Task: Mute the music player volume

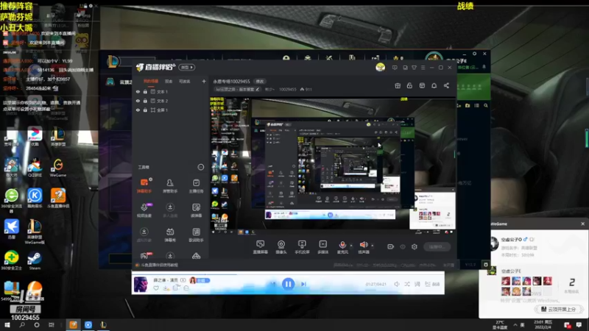Action: (x=397, y=284)
